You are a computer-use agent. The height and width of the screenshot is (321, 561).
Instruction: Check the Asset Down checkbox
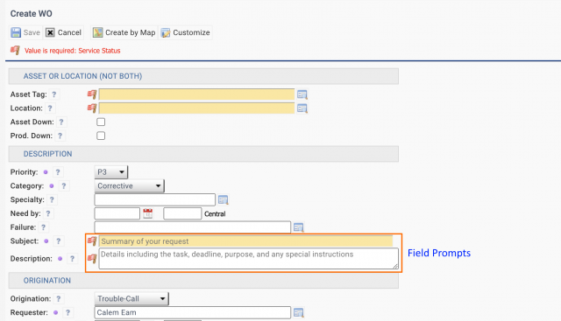tap(101, 122)
